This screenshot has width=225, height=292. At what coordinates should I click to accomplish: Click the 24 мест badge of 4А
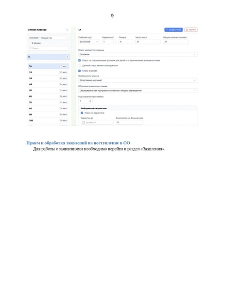[64, 84]
